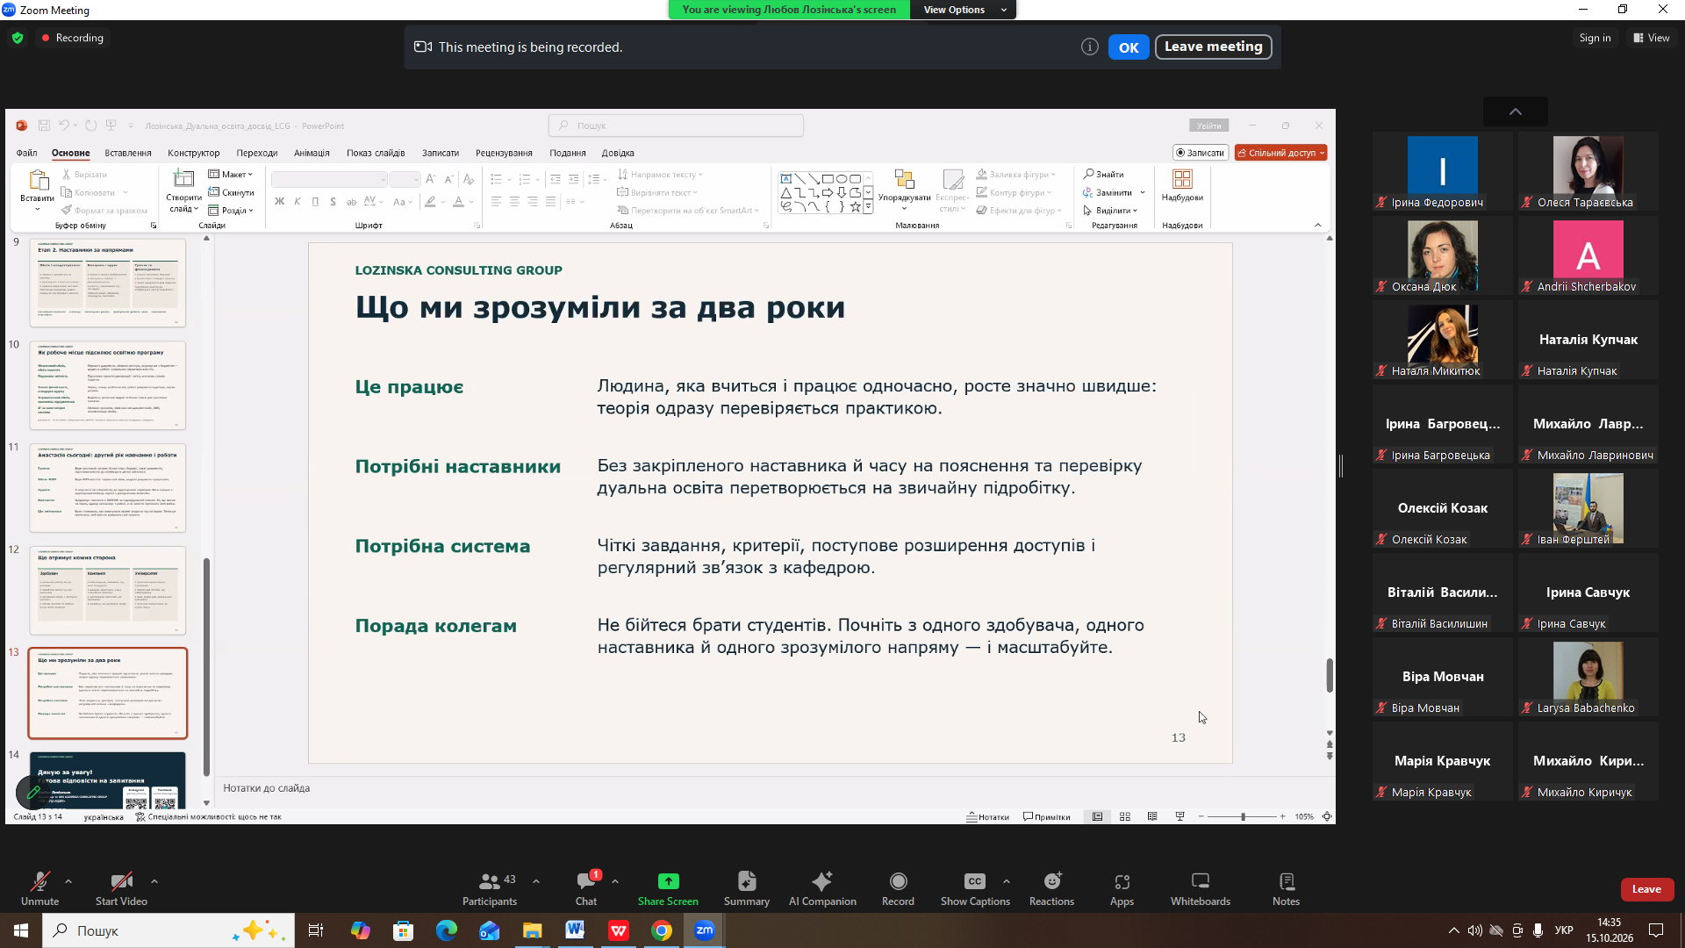Open AI Companion
The height and width of the screenshot is (948, 1685).
[x=822, y=888]
